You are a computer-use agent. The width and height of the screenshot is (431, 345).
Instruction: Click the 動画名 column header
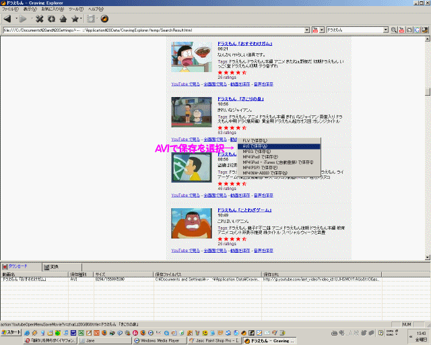(x=34, y=274)
